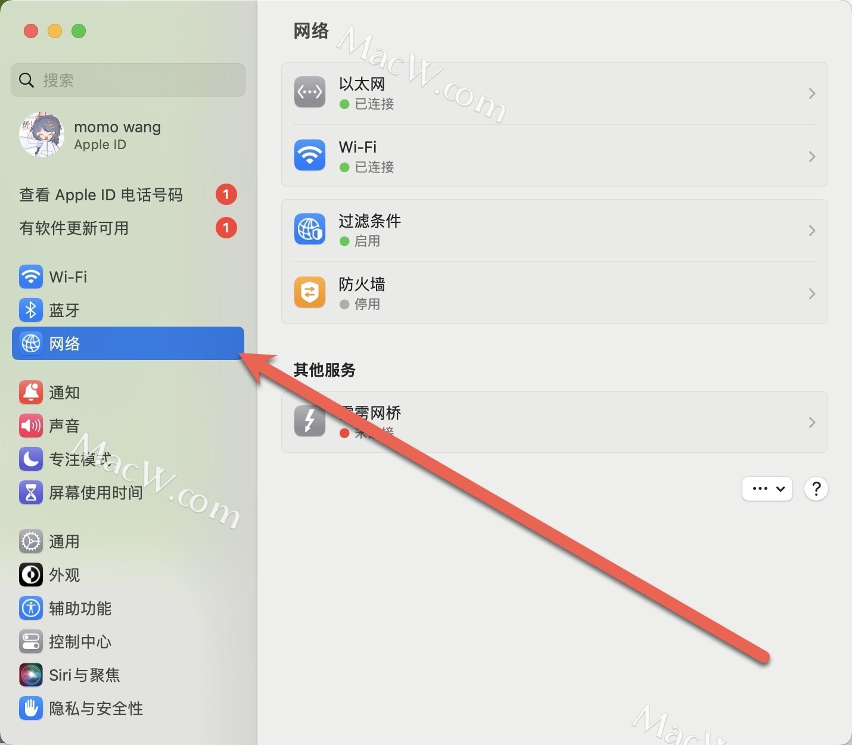Viewport: 852px width, 745px height.
Task: Click the 搜索 search field
Action: 128,80
